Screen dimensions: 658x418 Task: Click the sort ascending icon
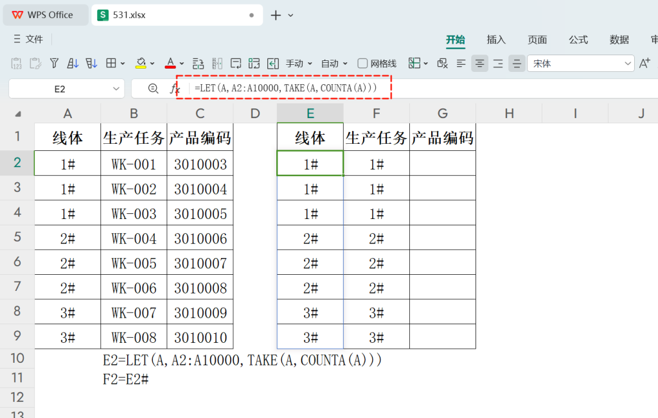click(x=73, y=64)
